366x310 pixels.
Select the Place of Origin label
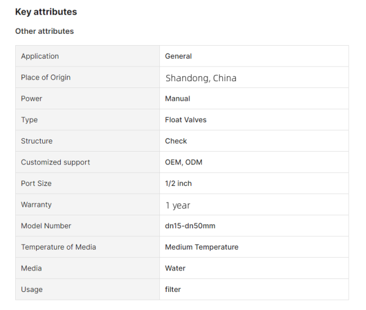pyautogui.click(x=46, y=77)
